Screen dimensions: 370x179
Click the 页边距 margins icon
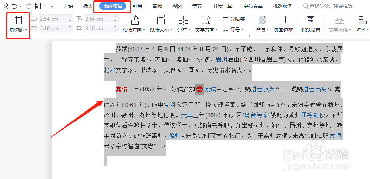pos(18,20)
